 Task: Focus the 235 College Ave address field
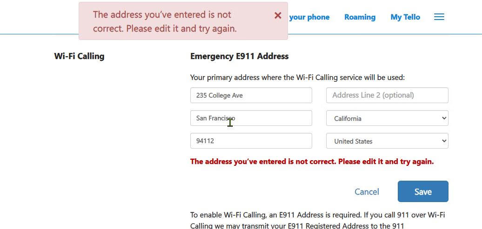(251, 95)
